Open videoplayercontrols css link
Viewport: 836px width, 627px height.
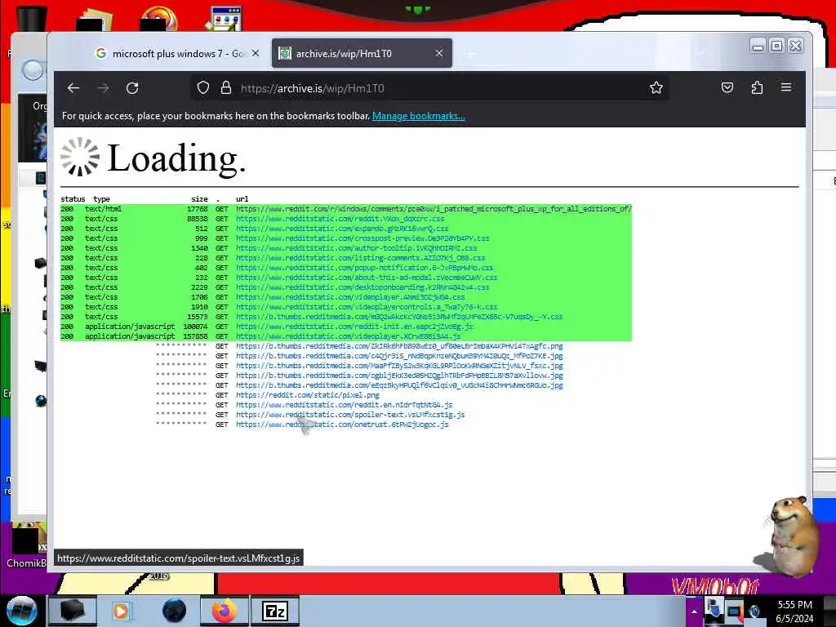pyautogui.click(x=367, y=307)
